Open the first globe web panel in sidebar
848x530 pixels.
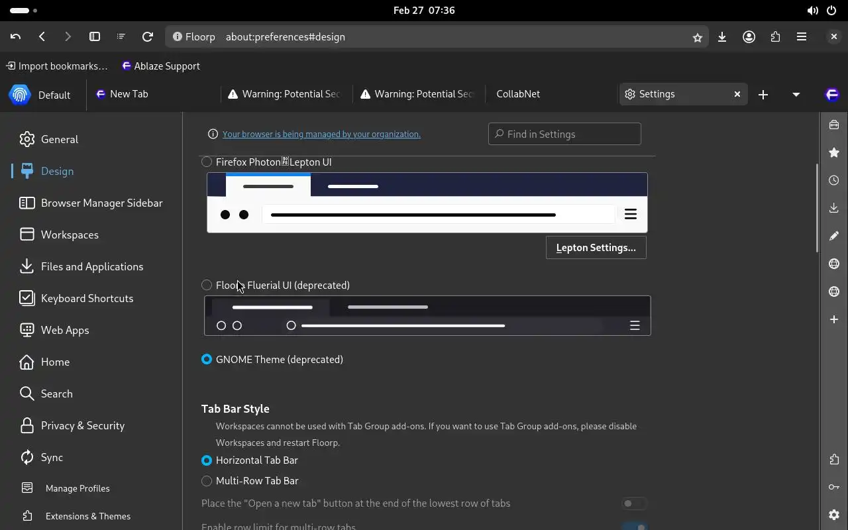click(834, 264)
